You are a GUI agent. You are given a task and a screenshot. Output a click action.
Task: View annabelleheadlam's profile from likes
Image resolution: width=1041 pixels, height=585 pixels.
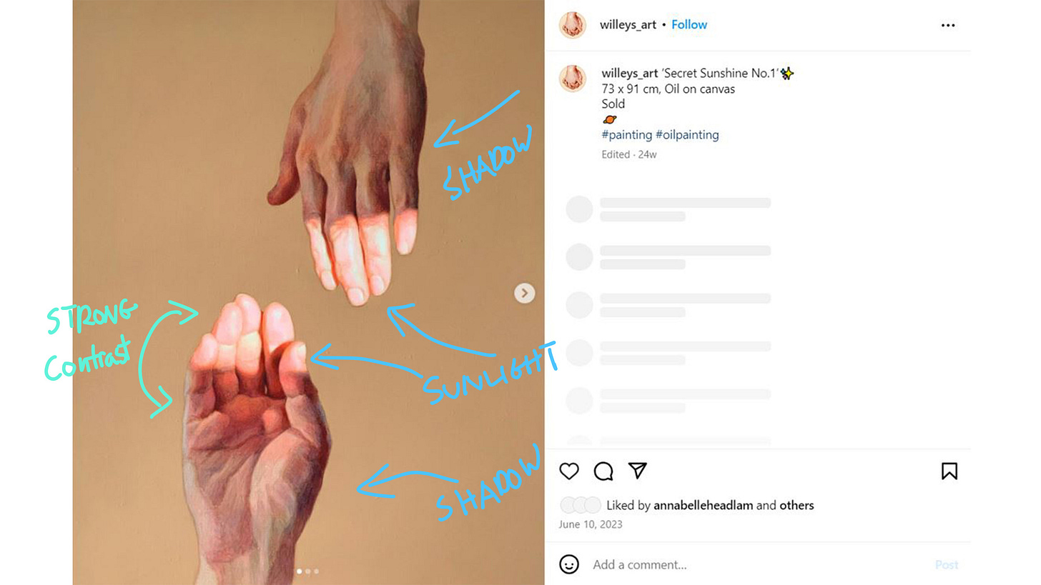point(704,506)
